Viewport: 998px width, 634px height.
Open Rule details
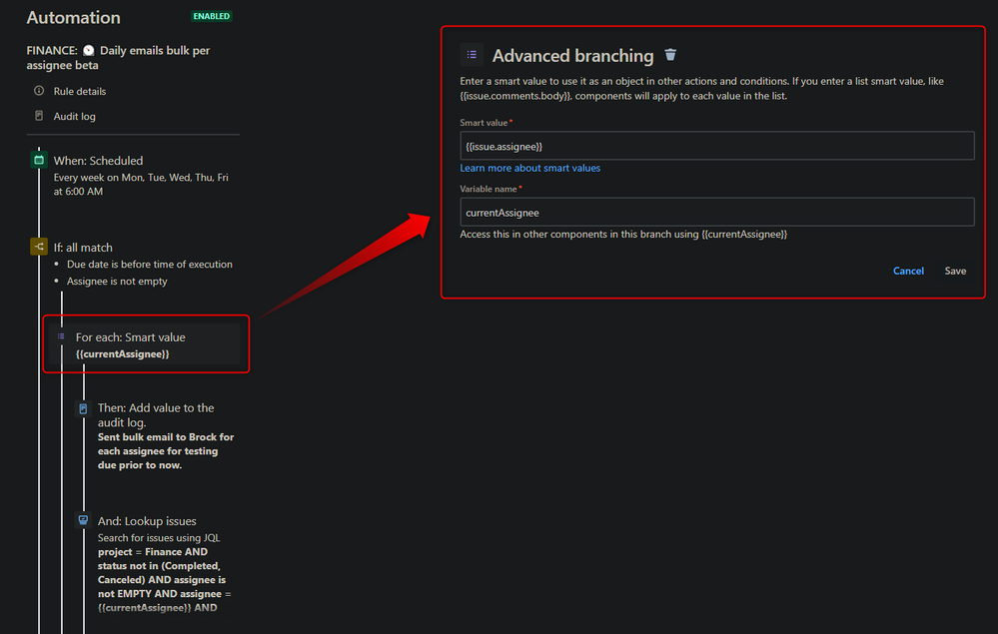pos(80,91)
